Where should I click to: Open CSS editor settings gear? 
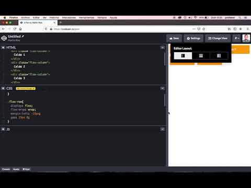[x=3, y=88]
